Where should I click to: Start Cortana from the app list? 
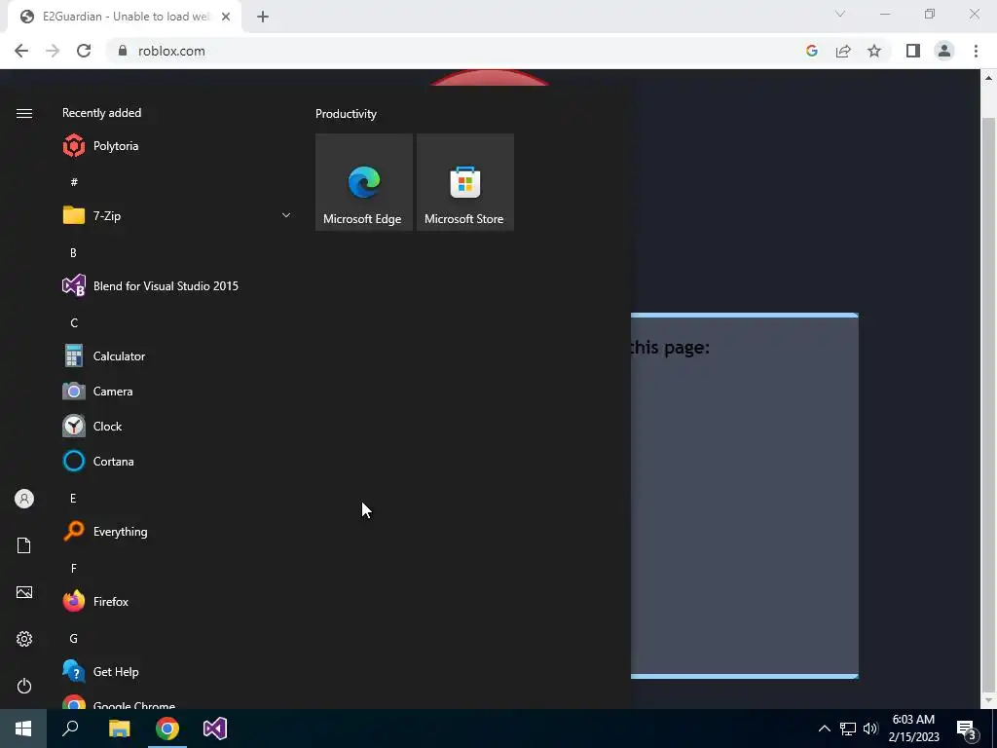[x=177, y=461]
